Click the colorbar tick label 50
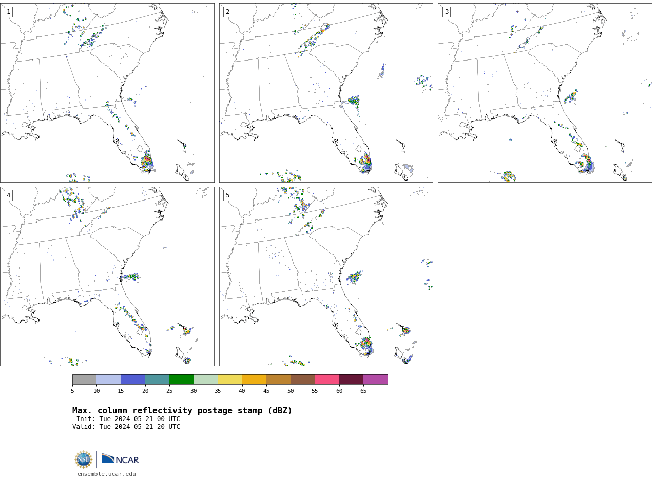This screenshot has width=657, height=480. coord(291,391)
